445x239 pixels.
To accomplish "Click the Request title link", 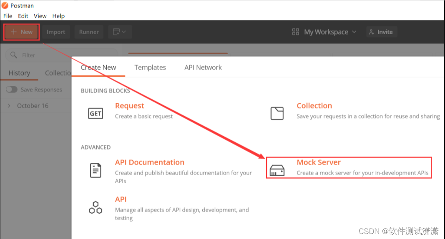I will 129,106.
